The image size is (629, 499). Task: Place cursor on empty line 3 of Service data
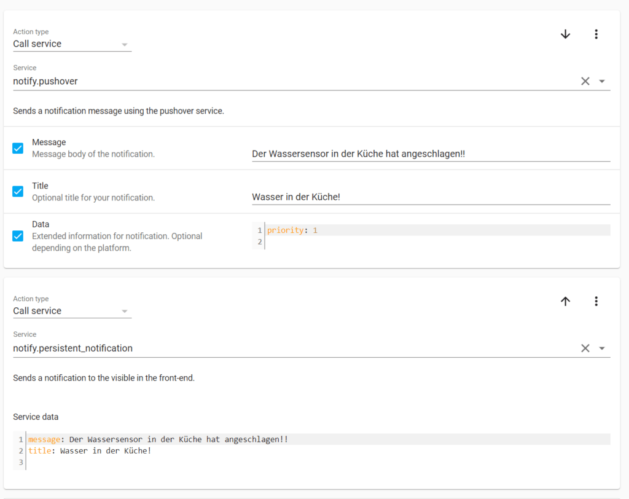point(319,463)
